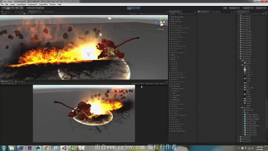This screenshot has width=268, height=151.
Task: Click the Play button
Action: coord(129,8)
